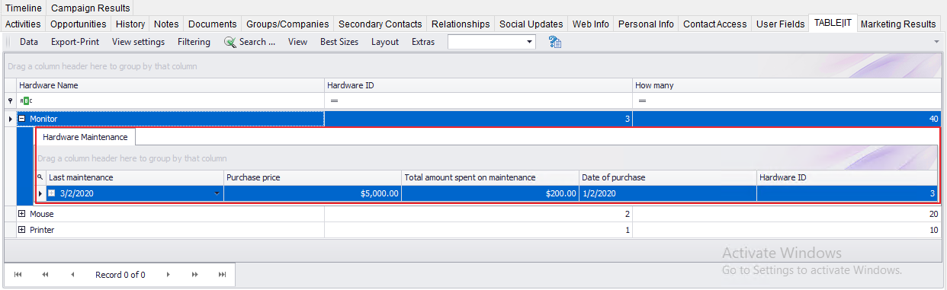Switch to the Social Updates tab
This screenshot has height=290, width=947.
pos(531,24)
